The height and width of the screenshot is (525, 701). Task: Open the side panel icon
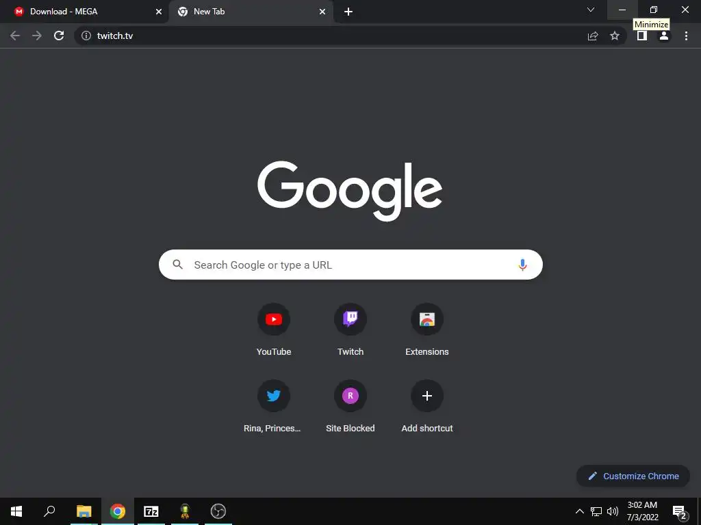(642, 36)
